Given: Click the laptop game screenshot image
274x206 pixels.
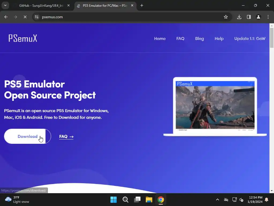Looking at the screenshot, I should (x=215, y=107).
